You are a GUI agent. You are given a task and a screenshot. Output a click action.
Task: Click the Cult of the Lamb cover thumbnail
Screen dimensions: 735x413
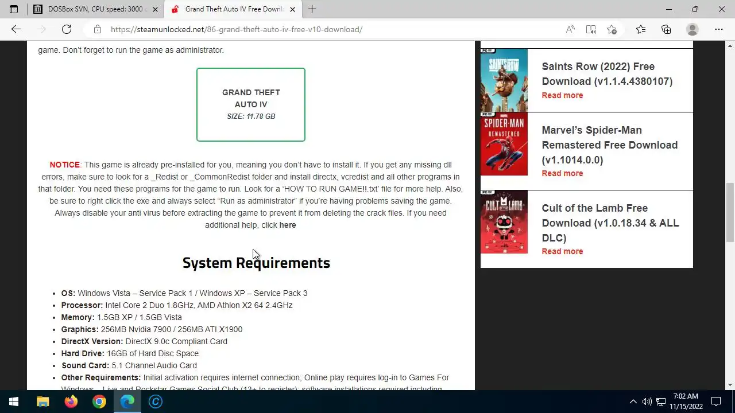(504, 222)
